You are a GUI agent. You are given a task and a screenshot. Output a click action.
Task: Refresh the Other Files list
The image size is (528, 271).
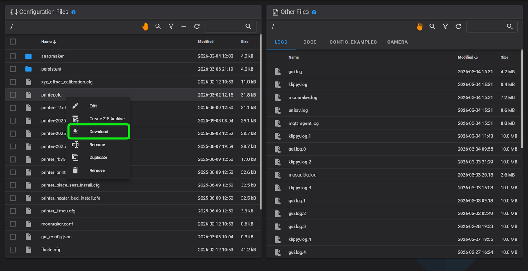point(458,26)
